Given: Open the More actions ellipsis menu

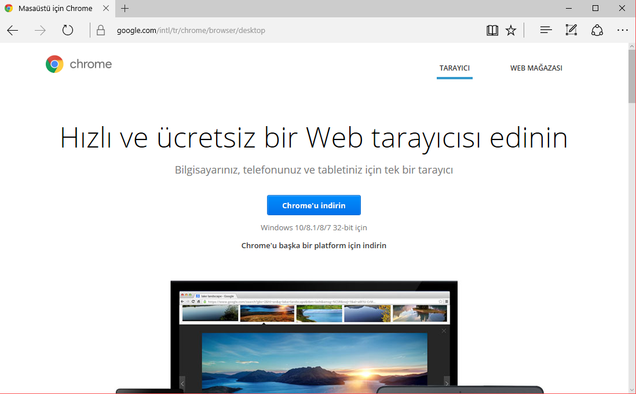Looking at the screenshot, I should [x=622, y=30].
